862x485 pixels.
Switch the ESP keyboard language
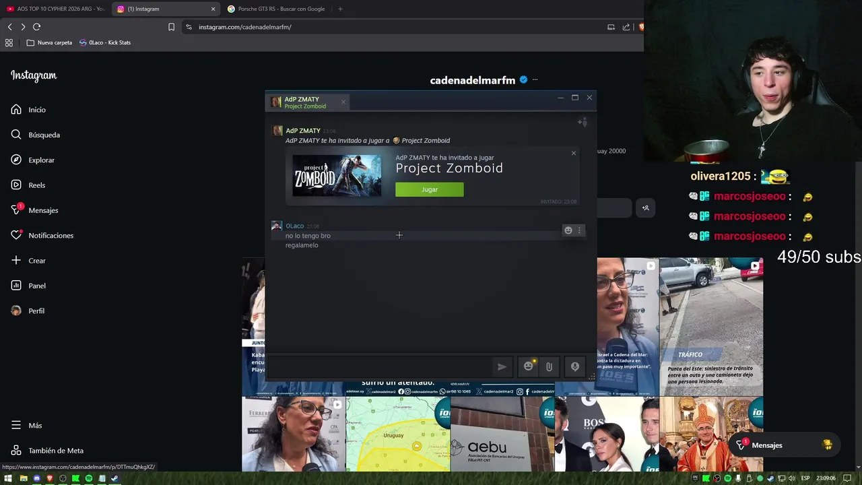(805, 478)
